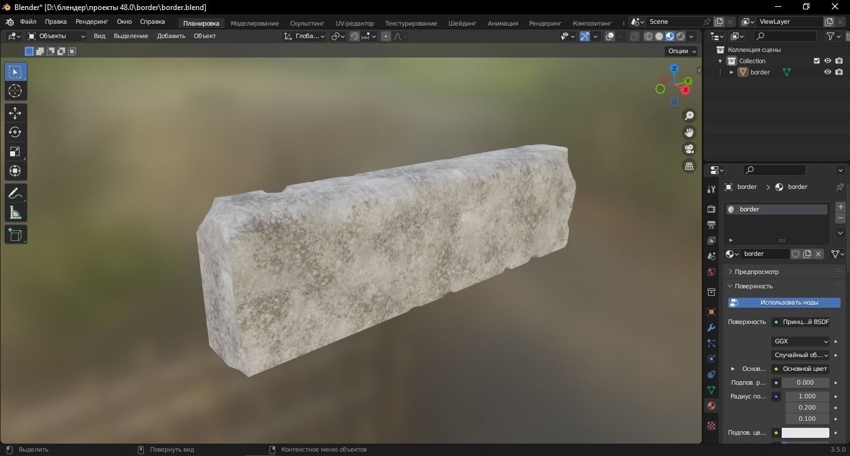The height and width of the screenshot is (456, 850).
Task: Toggle camera view with the camera gizmo
Action: point(689,149)
